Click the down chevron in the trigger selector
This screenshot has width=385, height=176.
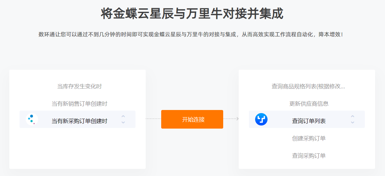point(123,122)
